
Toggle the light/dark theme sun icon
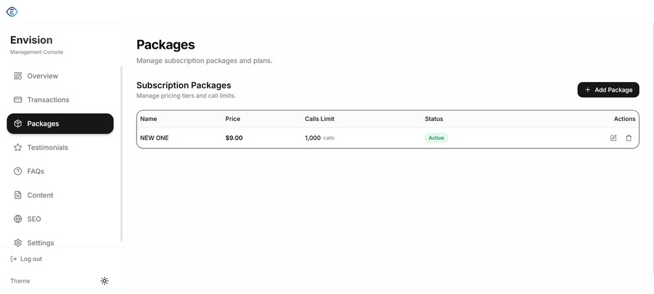pyautogui.click(x=105, y=281)
